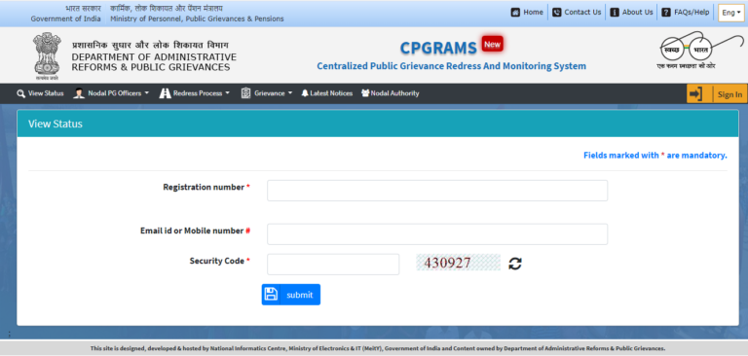Click the Home icon in top bar

pos(515,13)
